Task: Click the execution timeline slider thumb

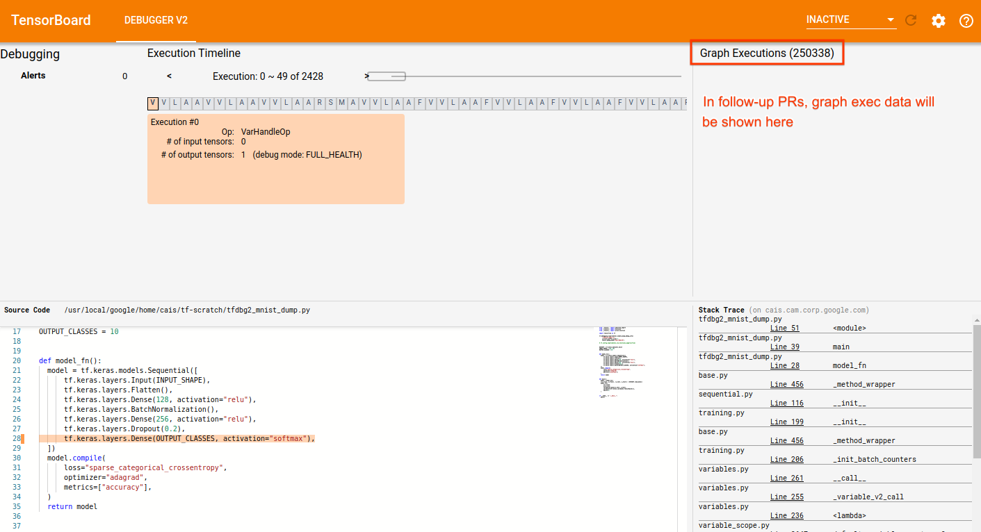Action: [387, 76]
